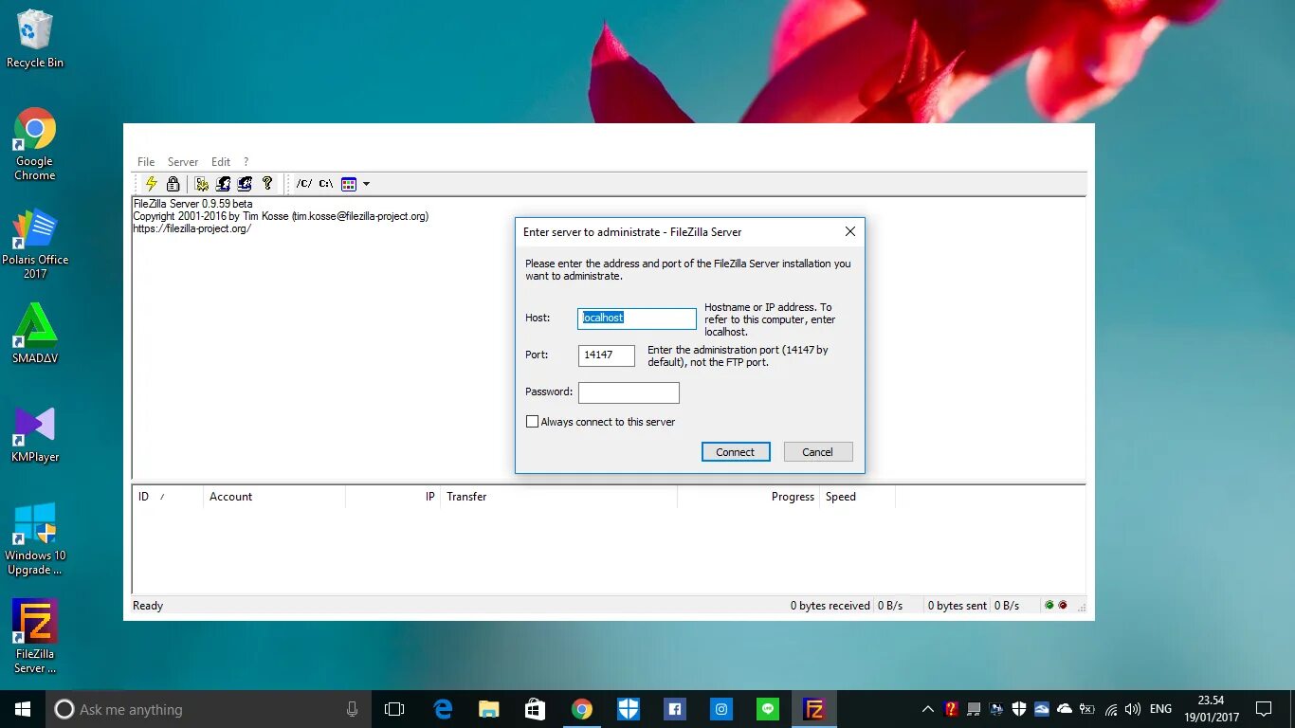Click the 'Ready' status bar text
The height and width of the screenshot is (728, 1295).
(x=148, y=606)
